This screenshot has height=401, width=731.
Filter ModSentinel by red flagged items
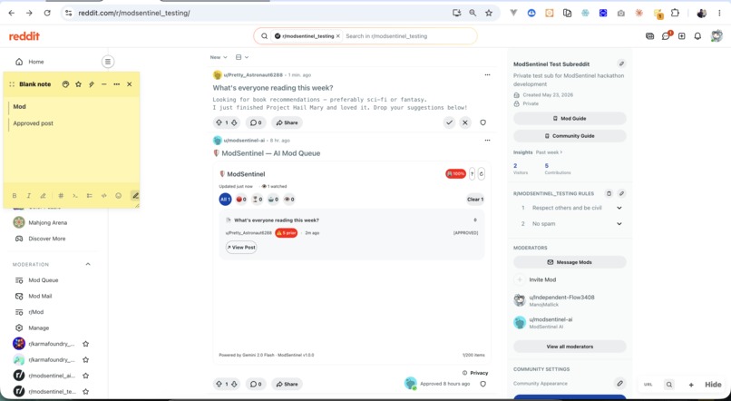point(241,199)
